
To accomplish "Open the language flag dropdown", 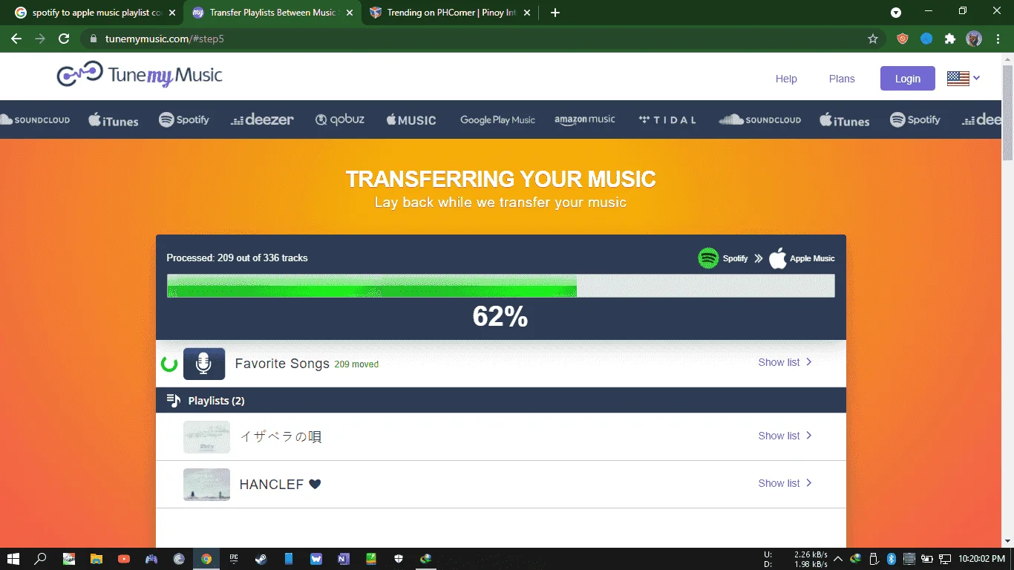I will 964,79.
